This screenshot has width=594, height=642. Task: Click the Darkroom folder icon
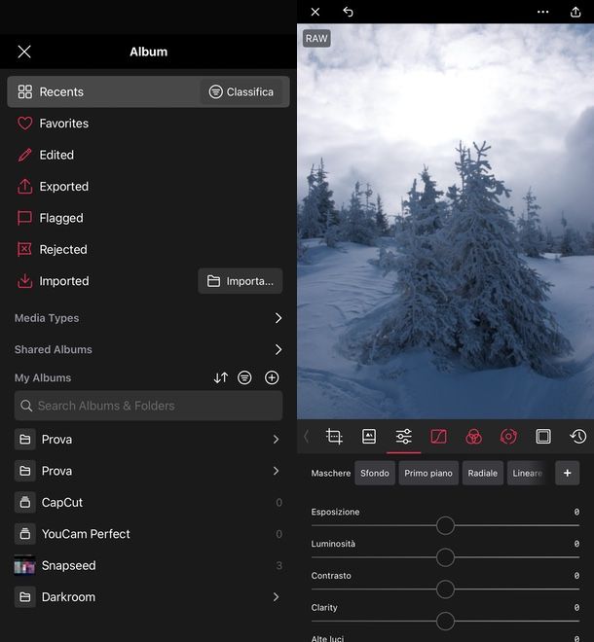click(24, 597)
